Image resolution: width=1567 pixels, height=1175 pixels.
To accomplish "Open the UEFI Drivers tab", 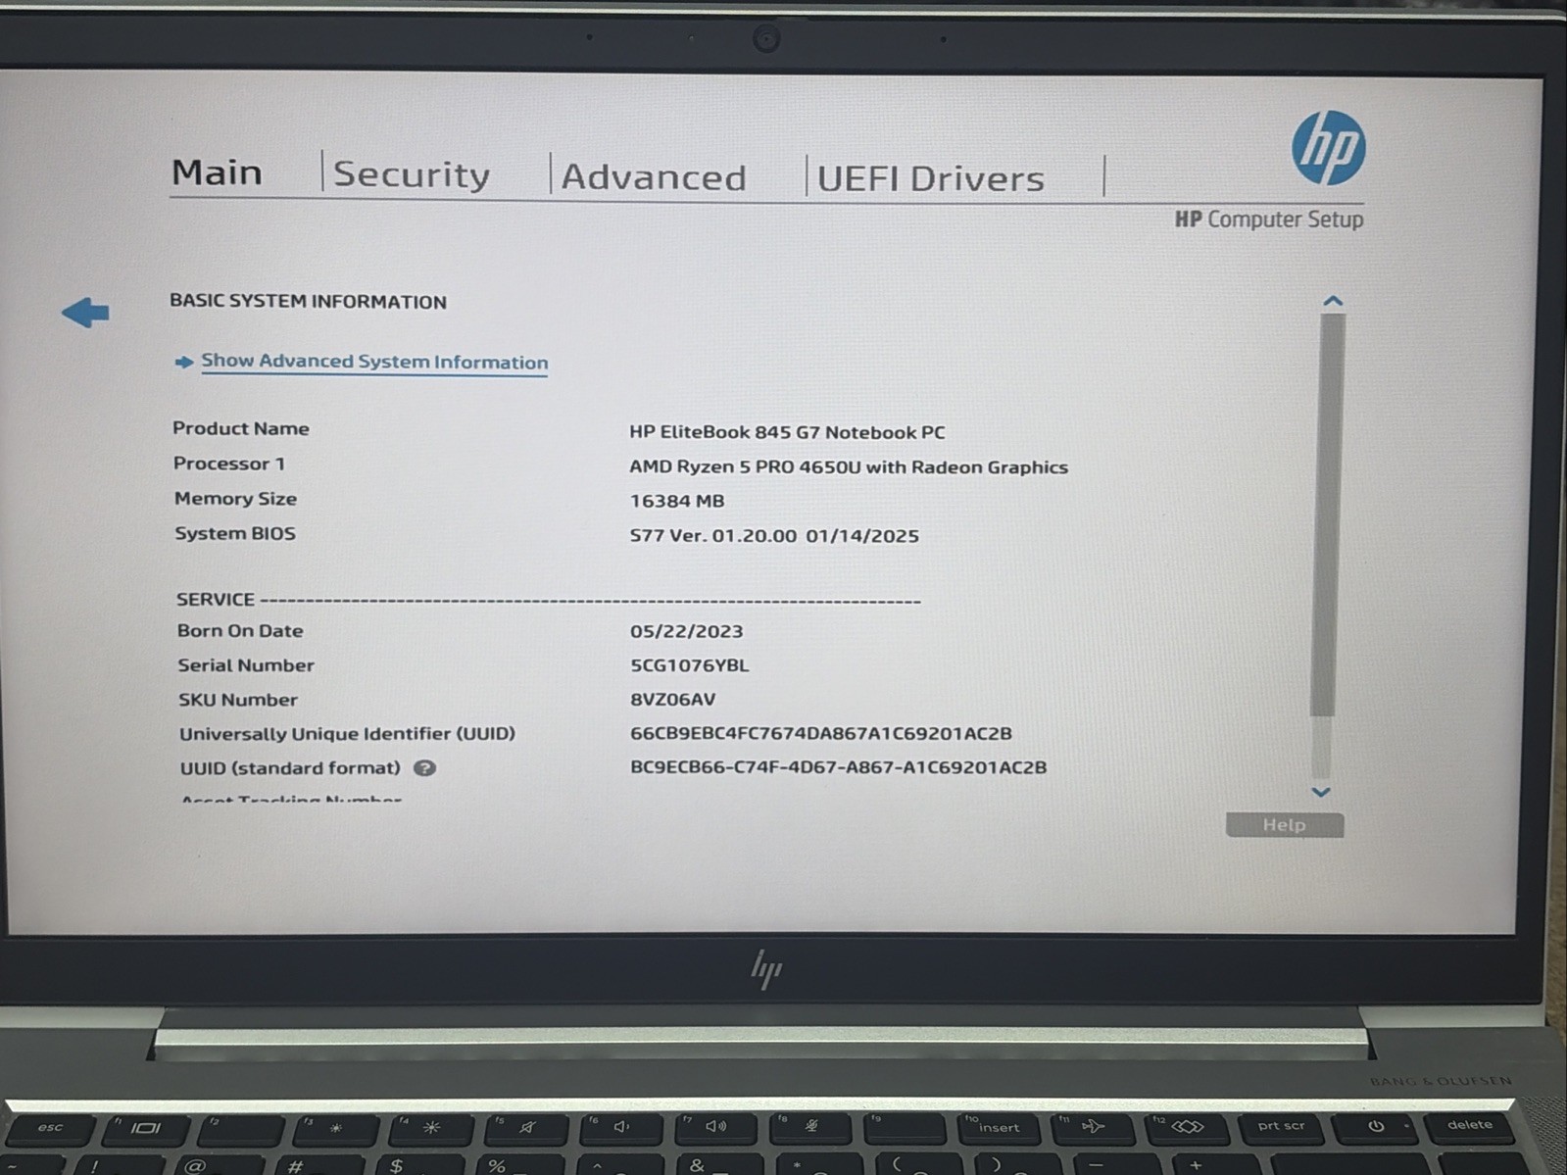I will coord(930,179).
